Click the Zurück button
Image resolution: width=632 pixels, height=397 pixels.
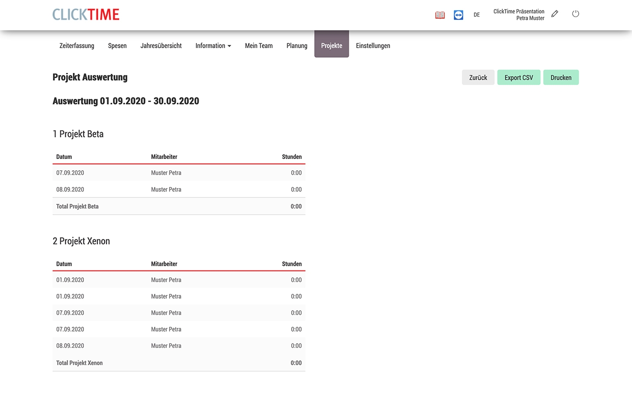click(478, 78)
